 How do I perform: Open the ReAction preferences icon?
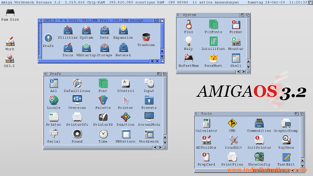click(x=126, y=117)
